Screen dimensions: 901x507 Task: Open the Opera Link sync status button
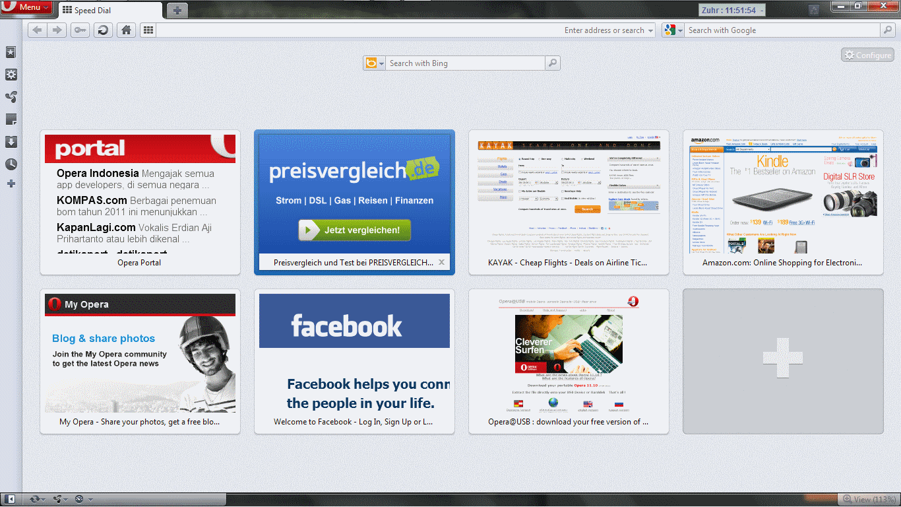pyautogui.click(x=38, y=499)
